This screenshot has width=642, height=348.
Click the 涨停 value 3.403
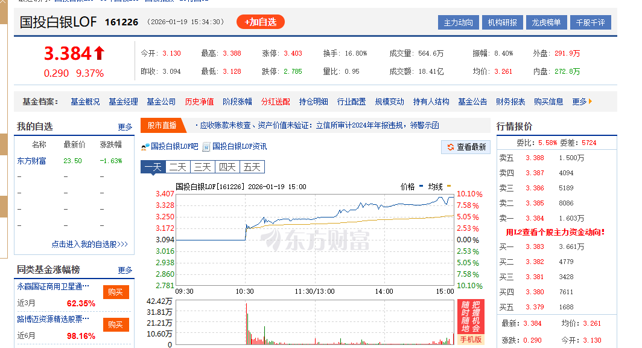293,53
